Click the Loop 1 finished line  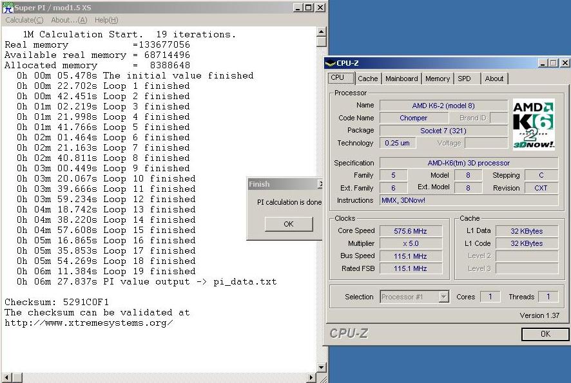(103, 86)
